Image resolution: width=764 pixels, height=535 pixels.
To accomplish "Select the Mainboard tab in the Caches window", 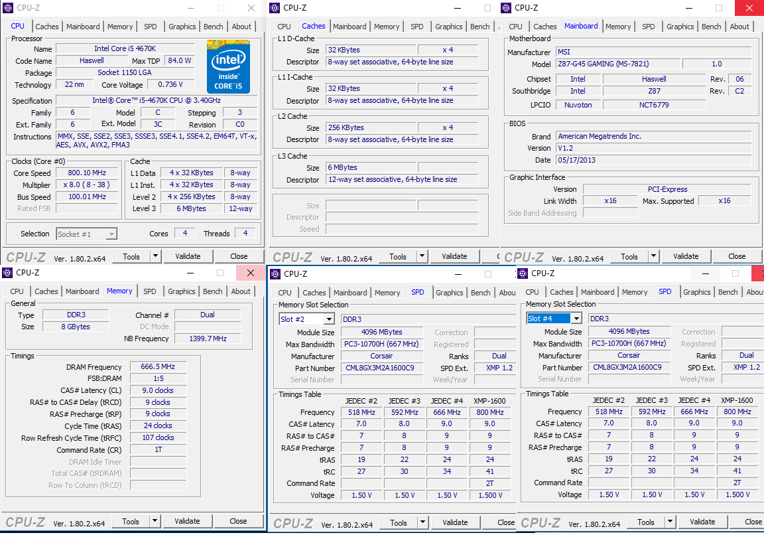I will (x=350, y=27).
